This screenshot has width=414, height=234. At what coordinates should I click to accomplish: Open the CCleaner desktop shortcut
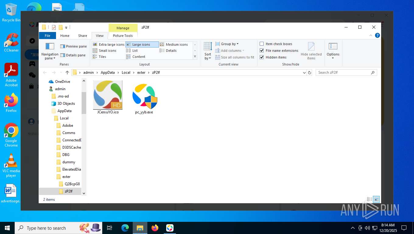pos(11,43)
